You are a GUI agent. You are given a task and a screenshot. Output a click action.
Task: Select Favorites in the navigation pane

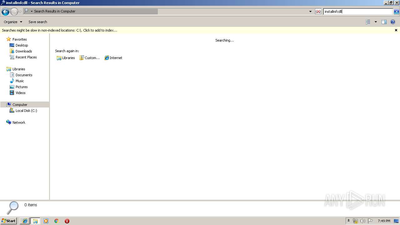click(19, 39)
